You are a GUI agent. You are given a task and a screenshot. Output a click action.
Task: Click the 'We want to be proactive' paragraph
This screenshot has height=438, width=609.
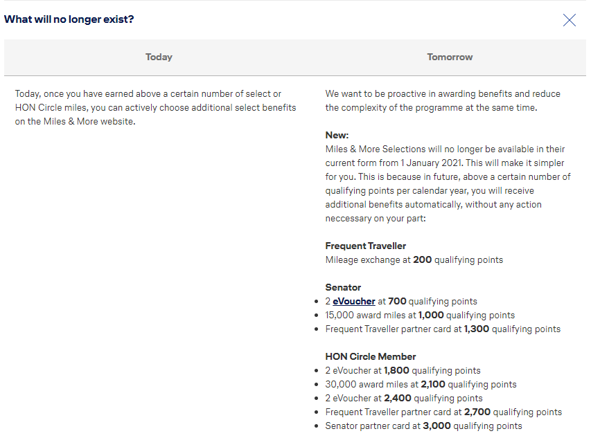(443, 100)
